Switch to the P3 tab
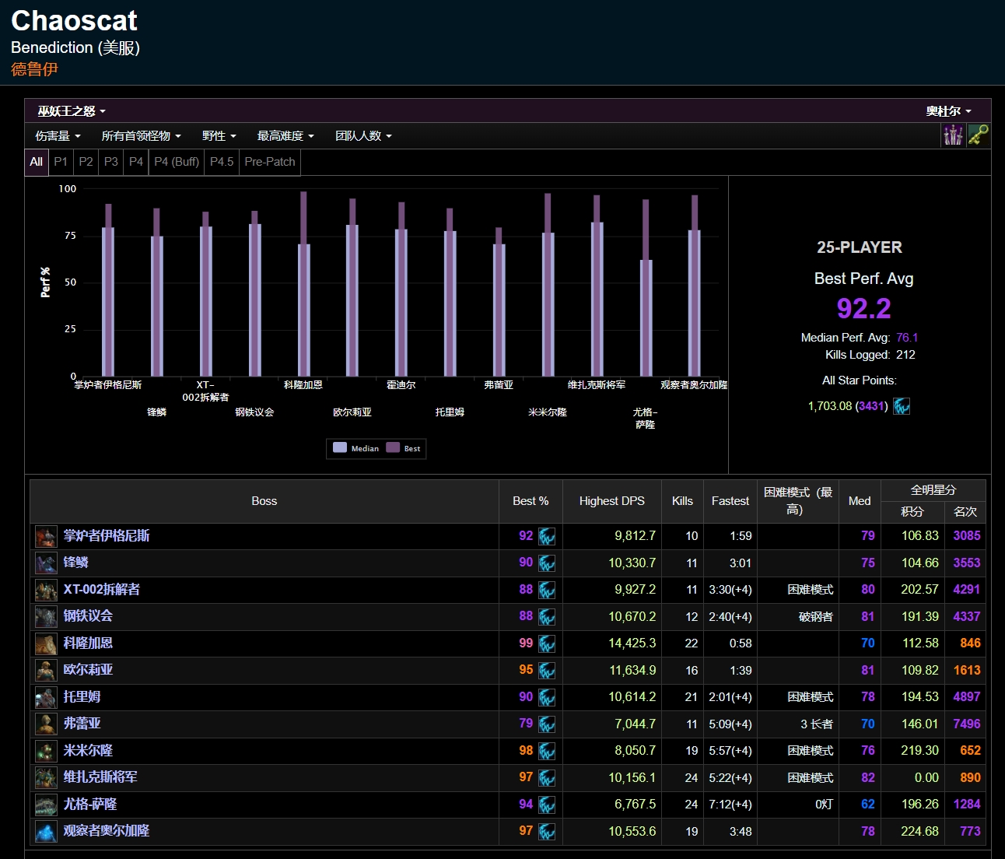Viewport: 1005px width, 859px height. click(x=111, y=162)
